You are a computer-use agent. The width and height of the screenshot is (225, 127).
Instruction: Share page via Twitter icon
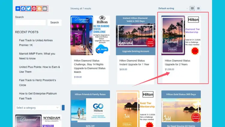(28, 9)
